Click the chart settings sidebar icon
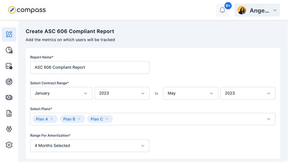This screenshot has width=288, height=162. point(9,66)
